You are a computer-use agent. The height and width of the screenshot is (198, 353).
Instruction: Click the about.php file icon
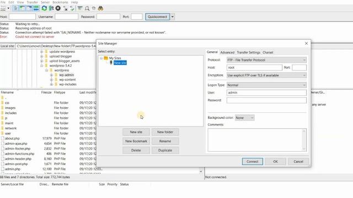click(2, 139)
